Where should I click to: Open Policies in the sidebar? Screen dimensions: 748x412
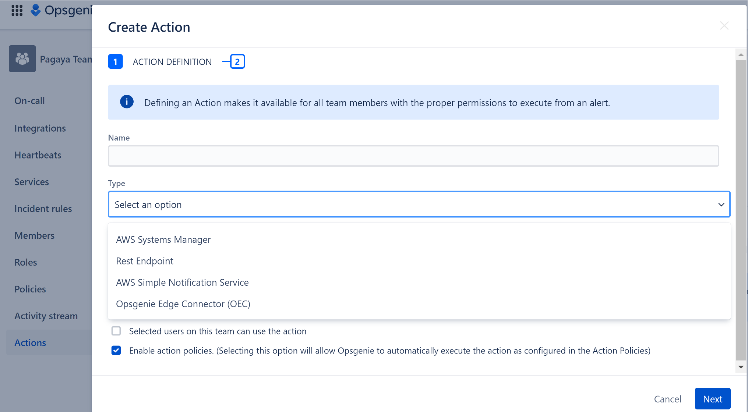click(30, 289)
